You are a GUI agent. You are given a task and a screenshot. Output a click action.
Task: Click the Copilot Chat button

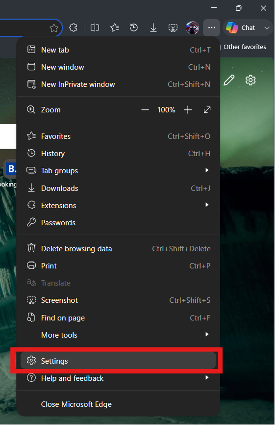[x=240, y=27]
